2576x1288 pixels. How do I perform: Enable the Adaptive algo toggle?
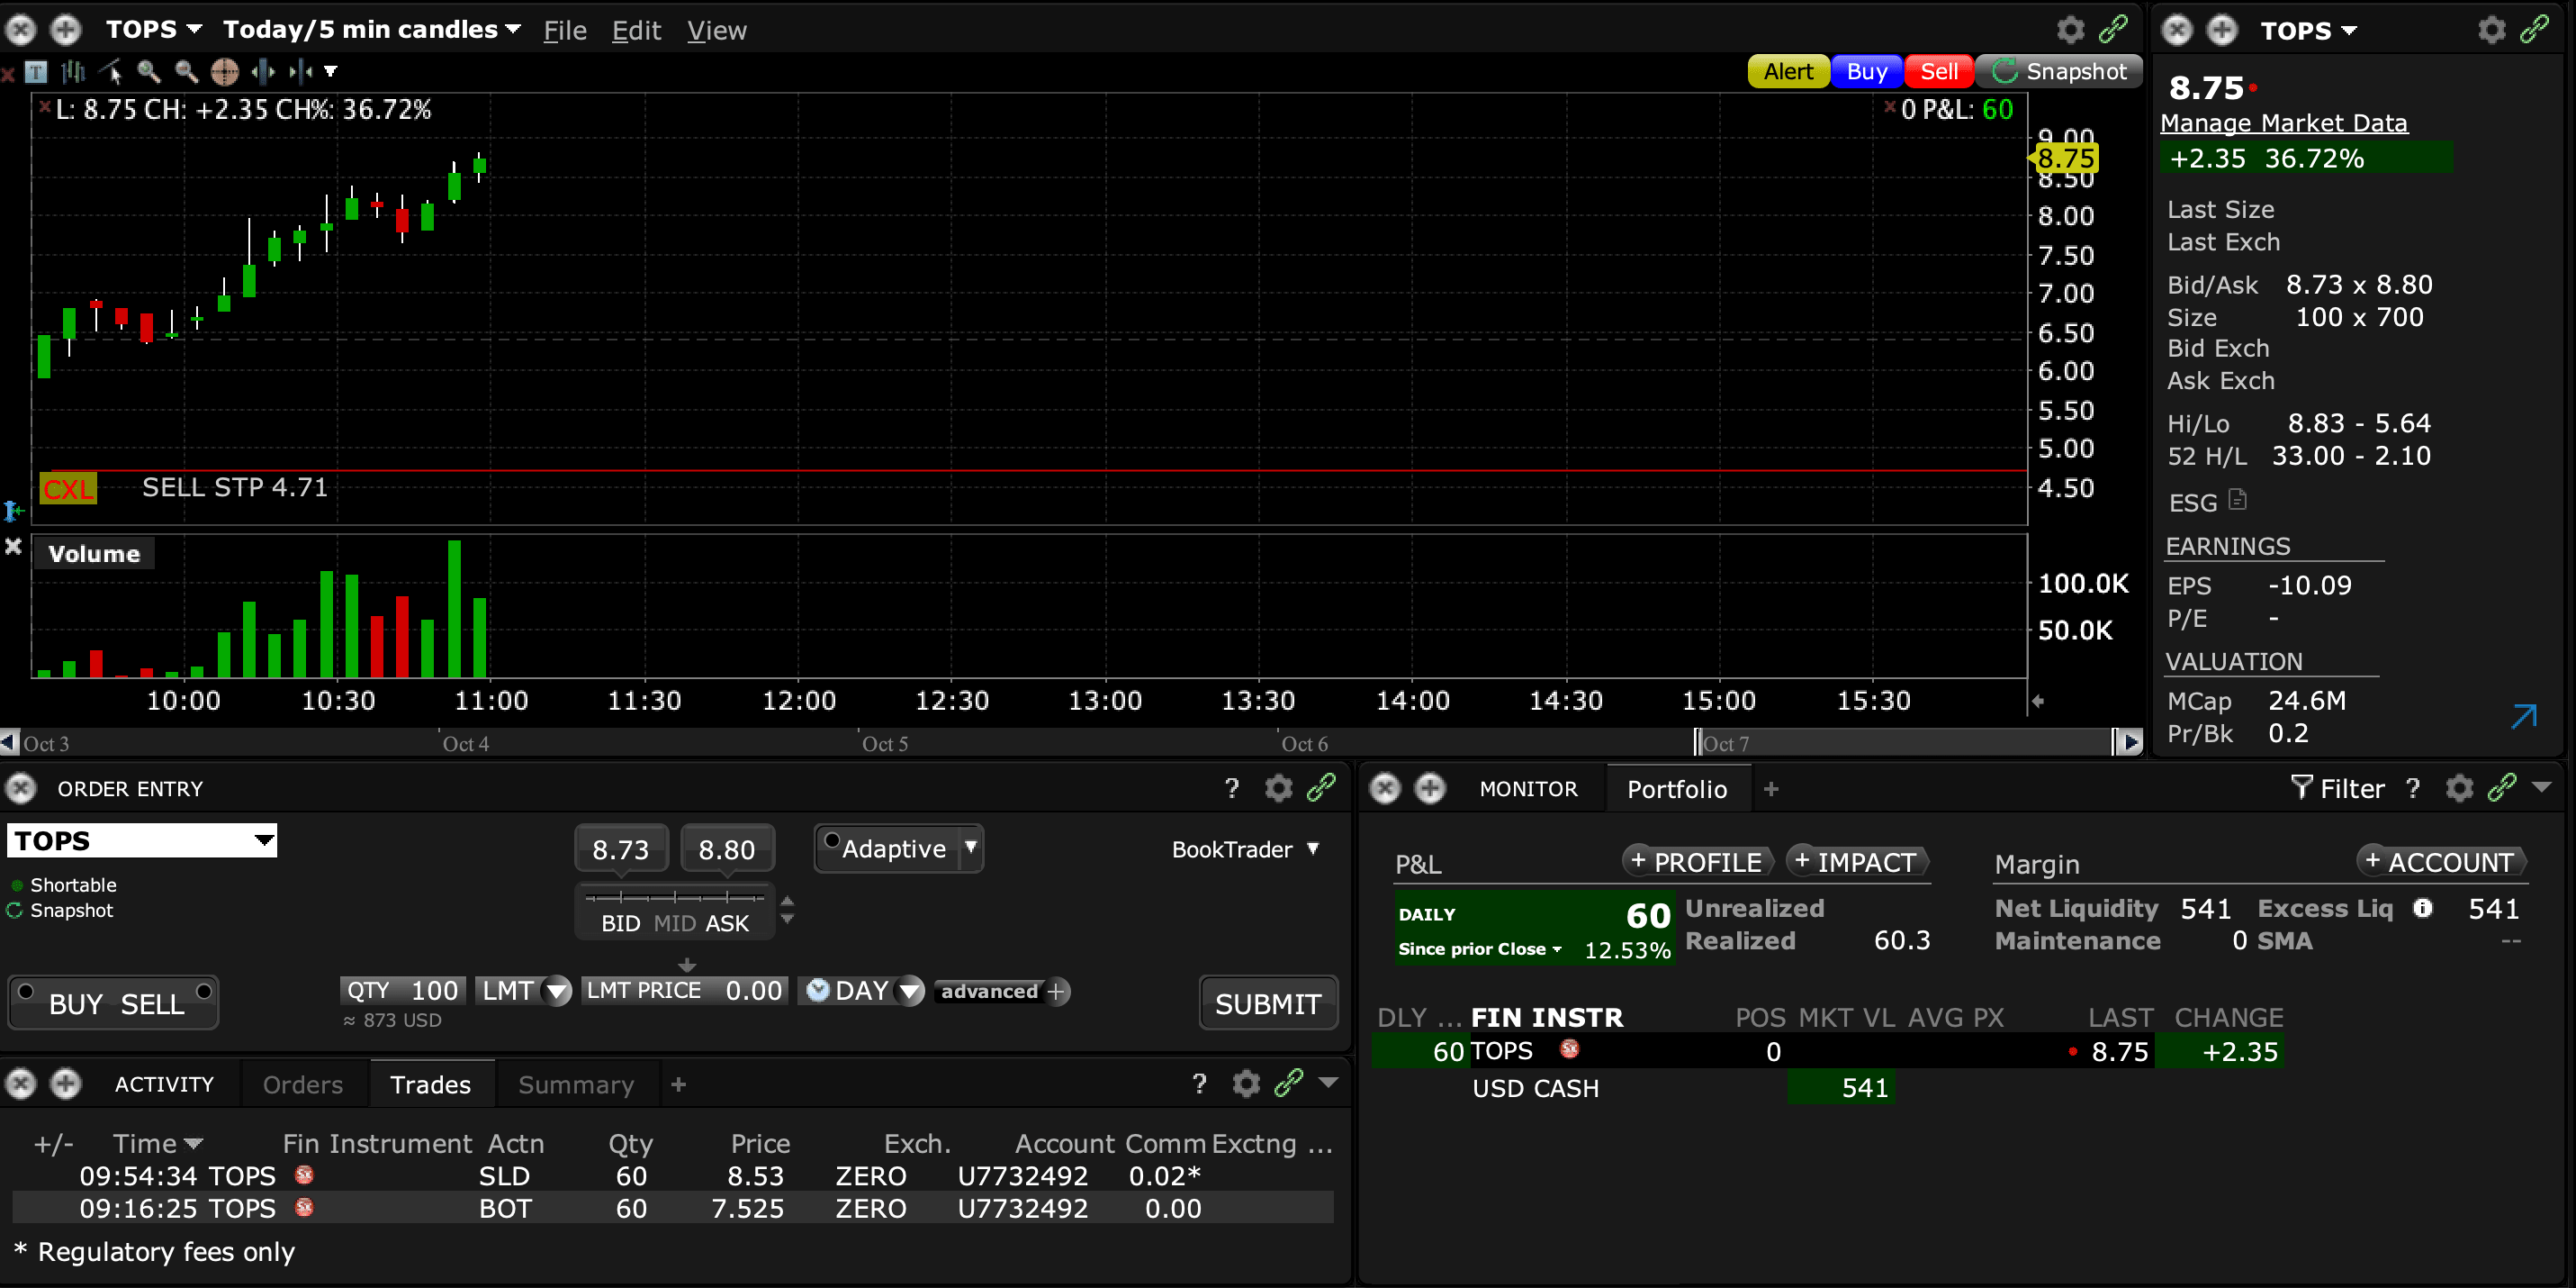tap(832, 840)
